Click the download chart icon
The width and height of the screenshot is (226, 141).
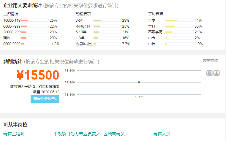tap(216, 73)
